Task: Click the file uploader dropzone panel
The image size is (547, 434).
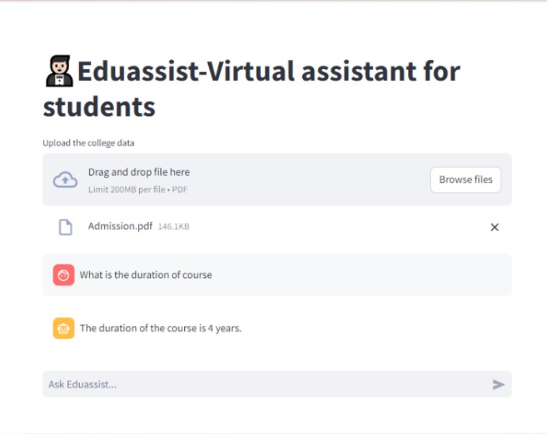Action: point(277,179)
